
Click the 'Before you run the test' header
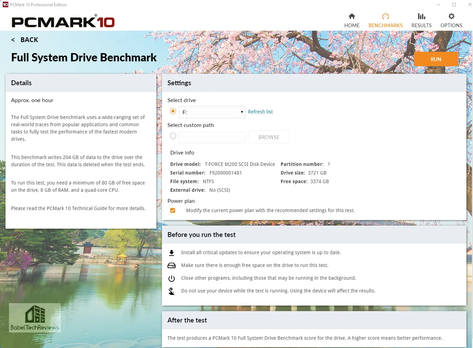tap(314, 235)
